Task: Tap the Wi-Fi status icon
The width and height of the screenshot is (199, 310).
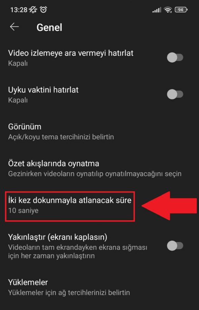Action: 168,10
